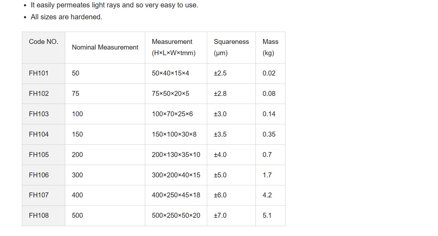Click the 200×130×35×10 measurement value

(x=176, y=155)
